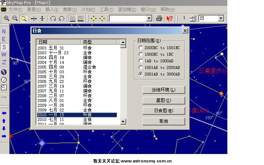Screen dimensions: 264x165
Task: Face east with E sidebar button
Action: click(x=4, y=39)
